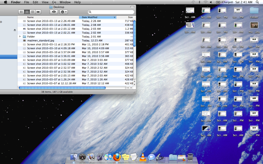Image resolution: width=263 pixels, height=164 pixels.
Task: Click the horizontal scrollbar in Finder window
Action: click(62, 88)
